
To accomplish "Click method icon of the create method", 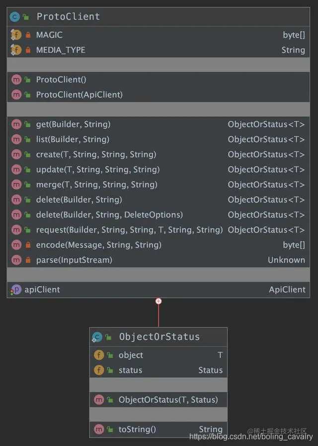I will pyautogui.click(x=16, y=154).
